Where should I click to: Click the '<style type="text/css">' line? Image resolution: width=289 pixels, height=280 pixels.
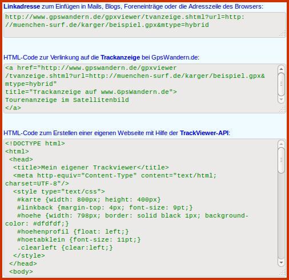59,192
